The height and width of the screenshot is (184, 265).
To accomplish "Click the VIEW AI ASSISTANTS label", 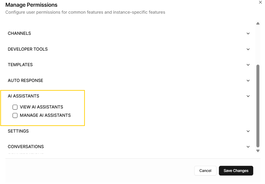I will pyautogui.click(x=41, y=107).
